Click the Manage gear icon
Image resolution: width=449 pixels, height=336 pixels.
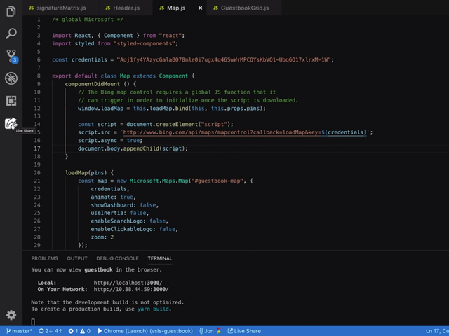pyautogui.click(x=11, y=315)
